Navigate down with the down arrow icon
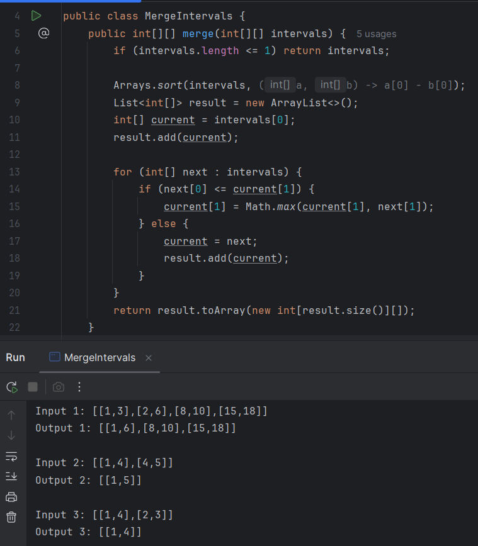Image resolution: width=478 pixels, height=546 pixels. (x=11, y=435)
